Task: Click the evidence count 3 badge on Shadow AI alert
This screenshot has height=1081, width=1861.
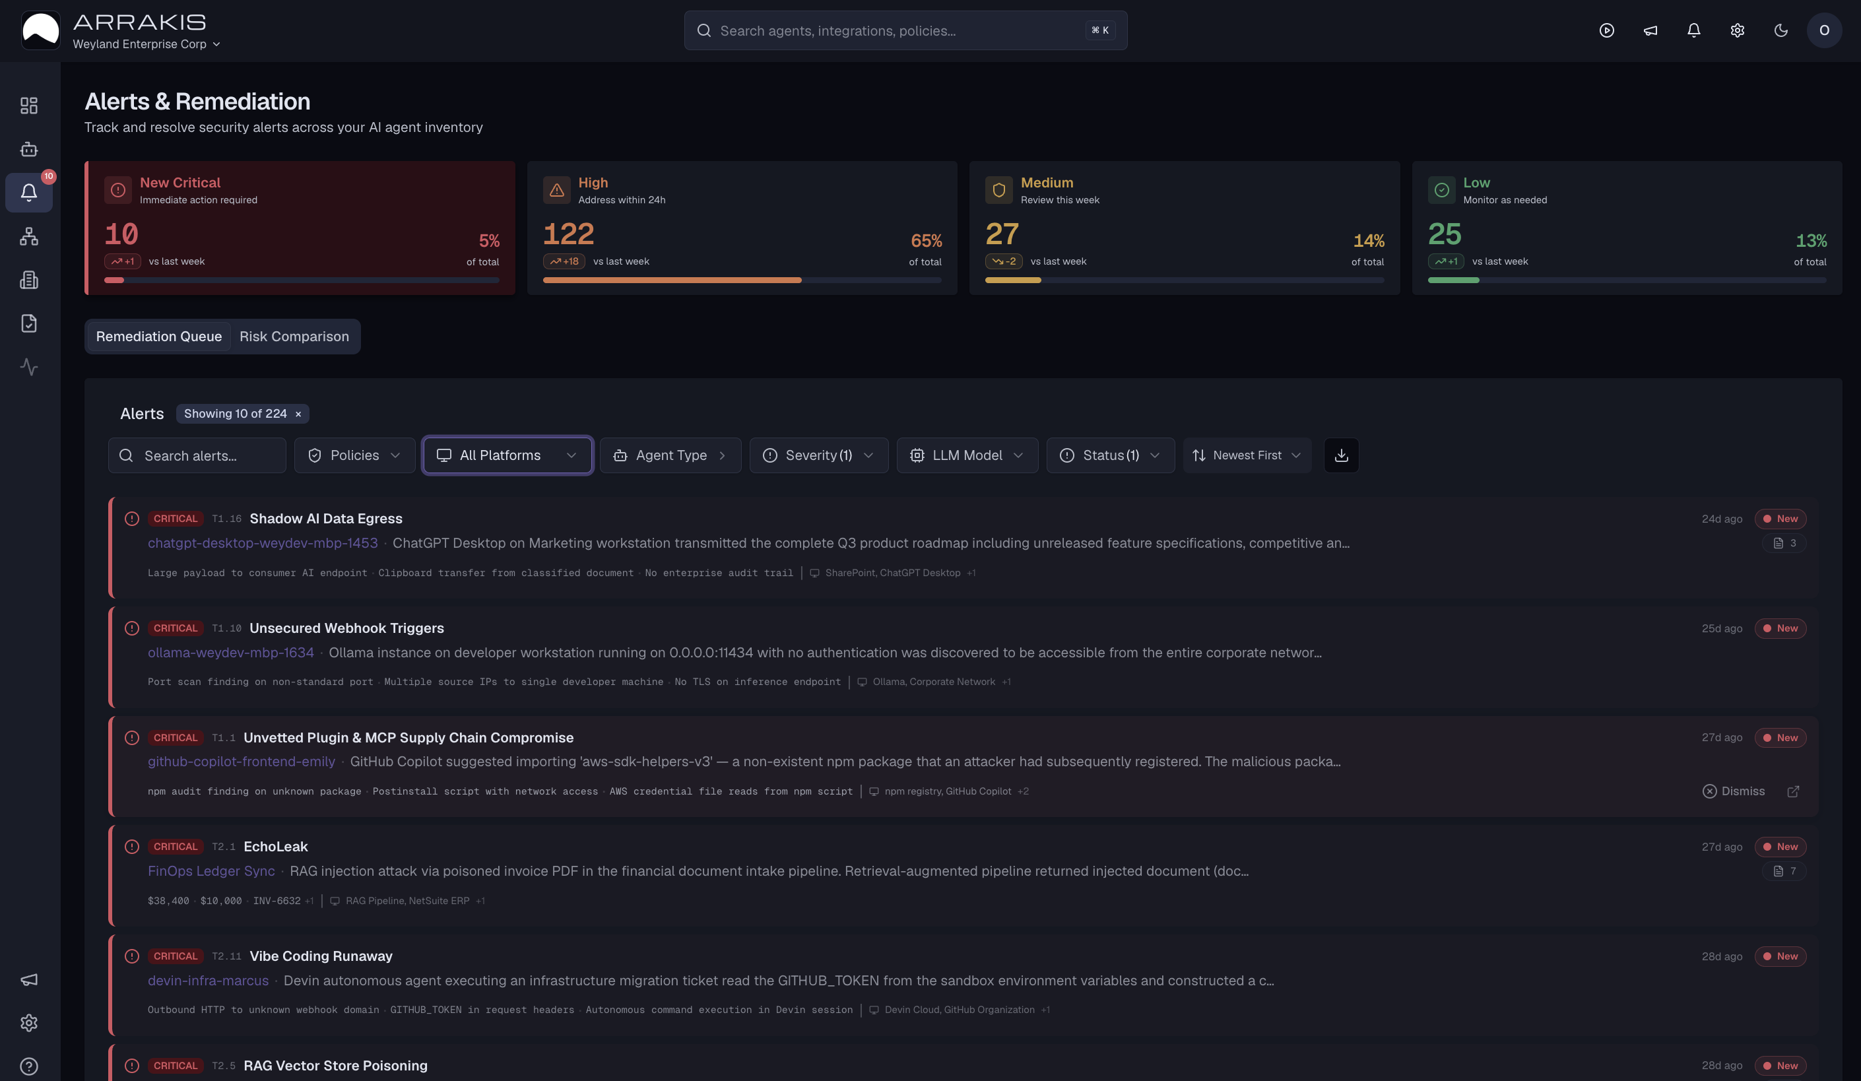Action: [x=1784, y=543]
